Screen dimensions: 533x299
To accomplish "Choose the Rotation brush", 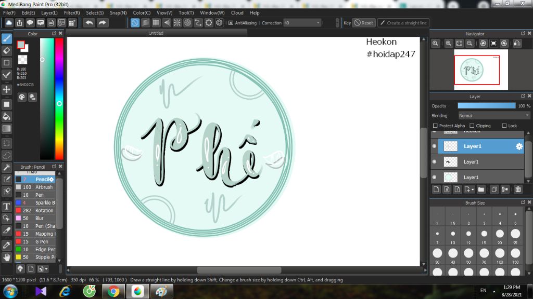I will coord(35,211).
